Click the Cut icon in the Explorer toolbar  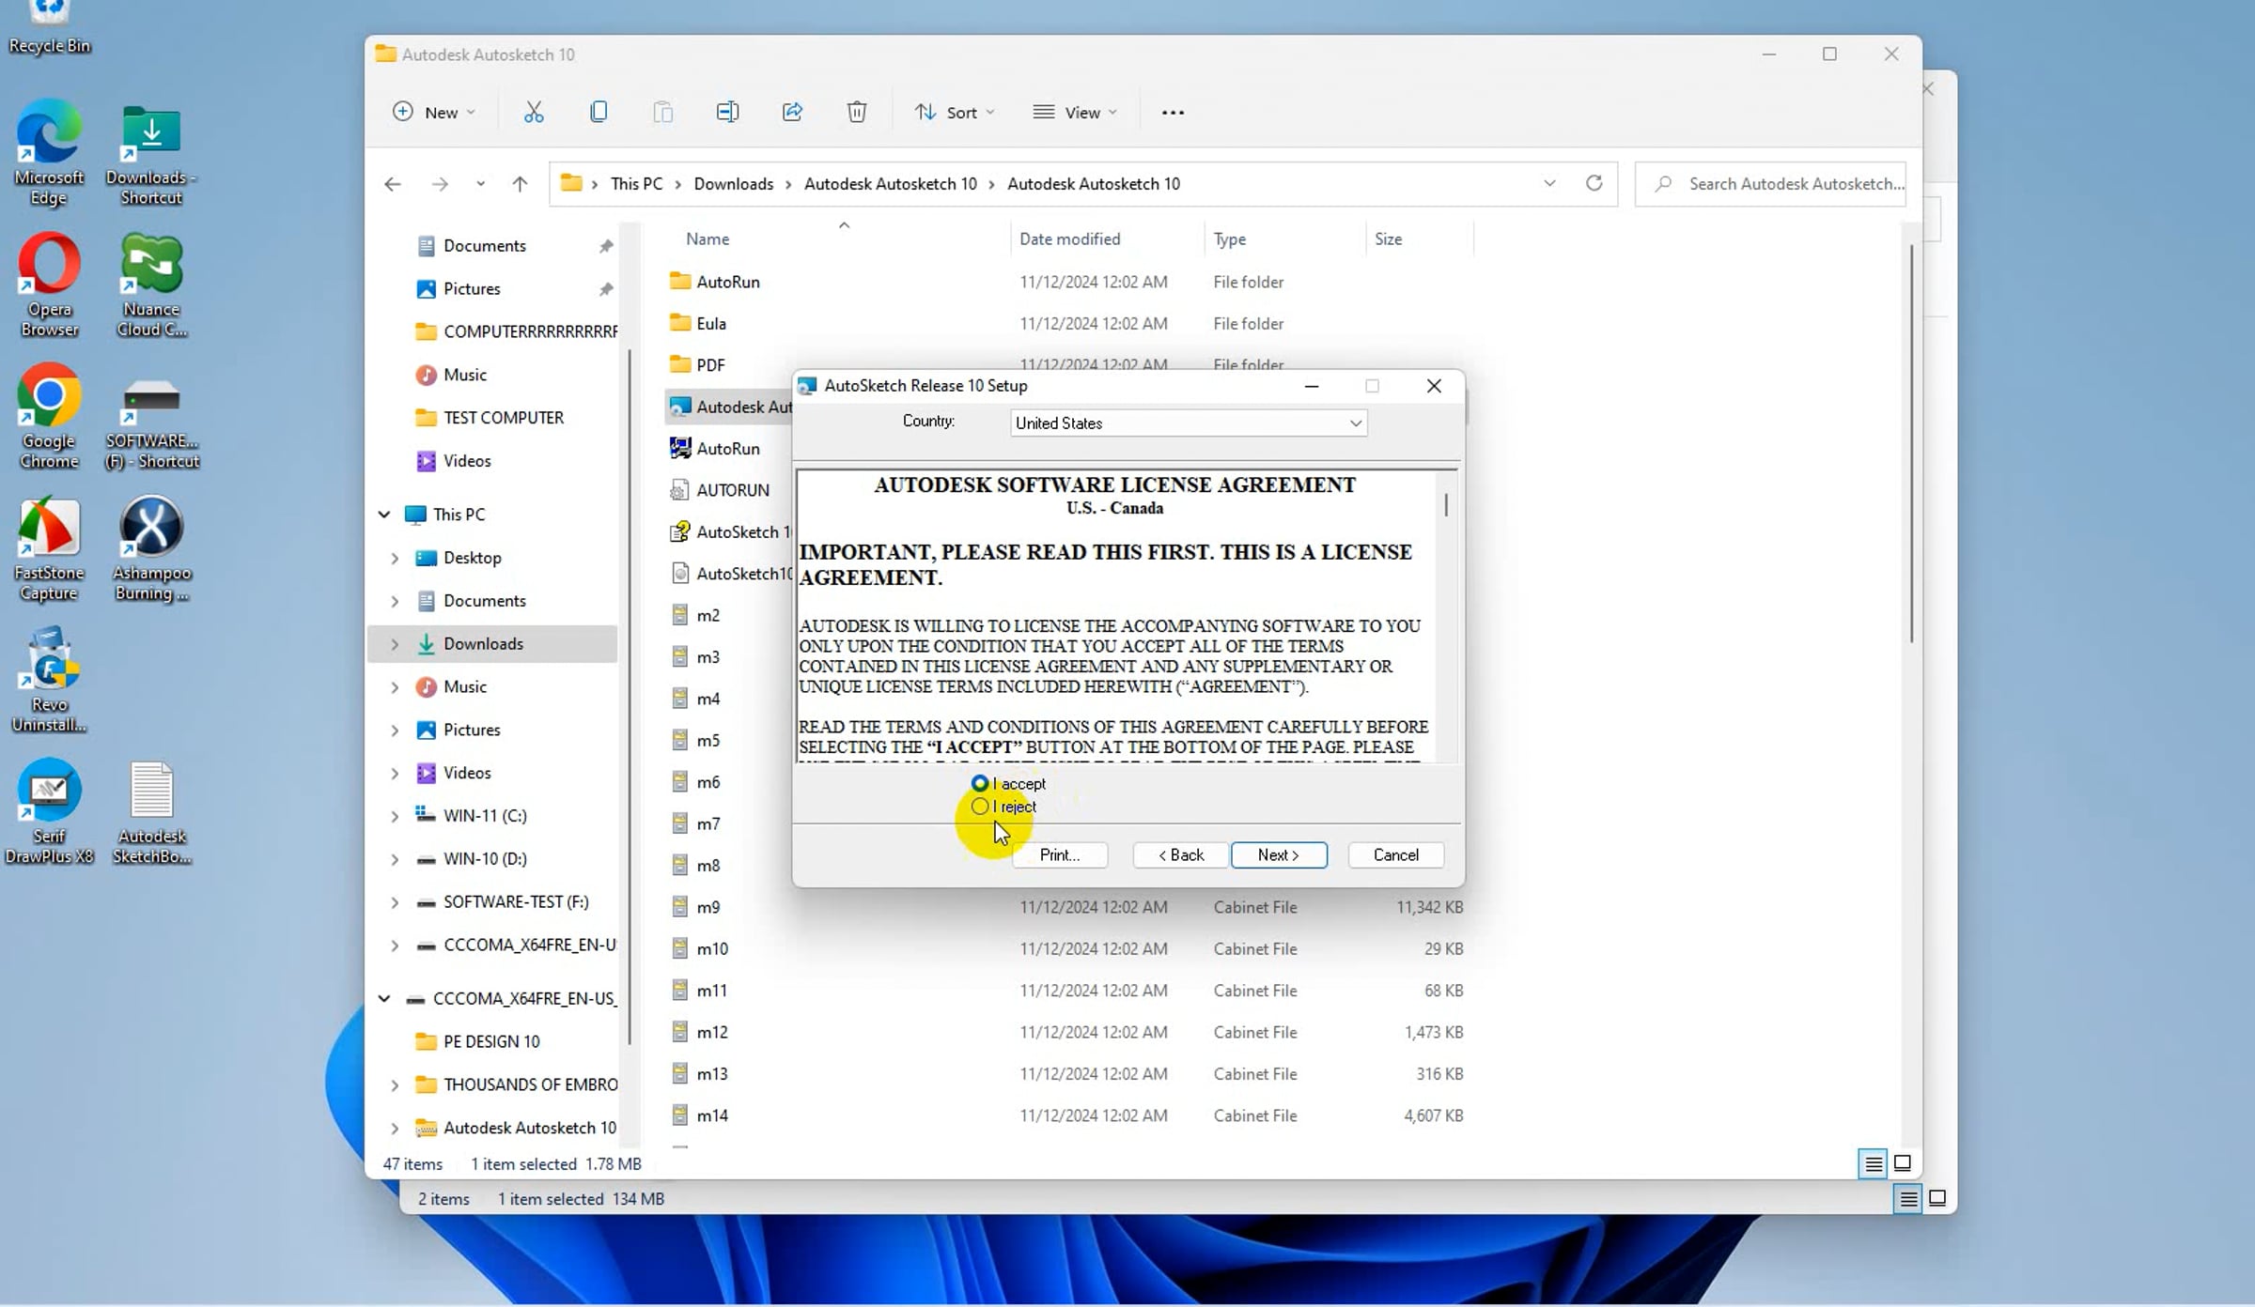coord(534,111)
